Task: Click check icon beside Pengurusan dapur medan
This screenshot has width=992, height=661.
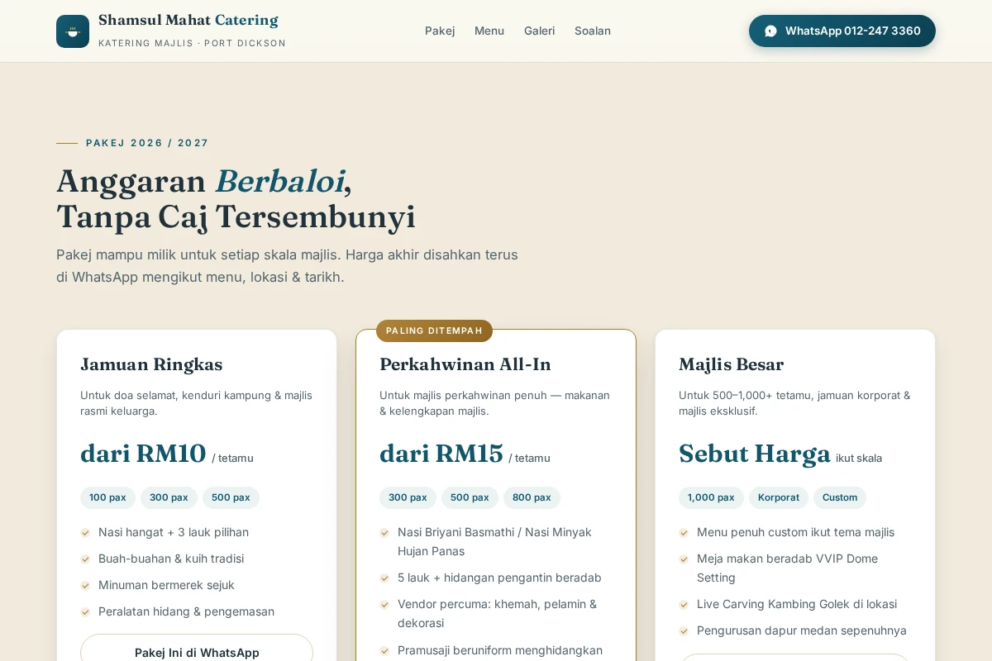Action: pos(684,631)
